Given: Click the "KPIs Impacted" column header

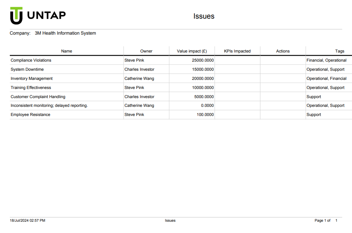Looking at the screenshot, I should coord(237,51).
